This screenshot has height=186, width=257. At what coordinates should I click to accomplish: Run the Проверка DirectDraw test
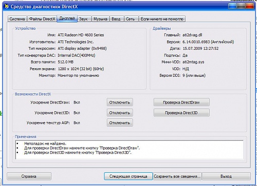tap(181, 102)
